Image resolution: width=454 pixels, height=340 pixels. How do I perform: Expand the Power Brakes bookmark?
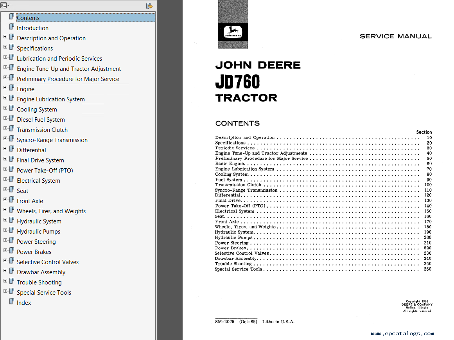[x=5, y=250]
